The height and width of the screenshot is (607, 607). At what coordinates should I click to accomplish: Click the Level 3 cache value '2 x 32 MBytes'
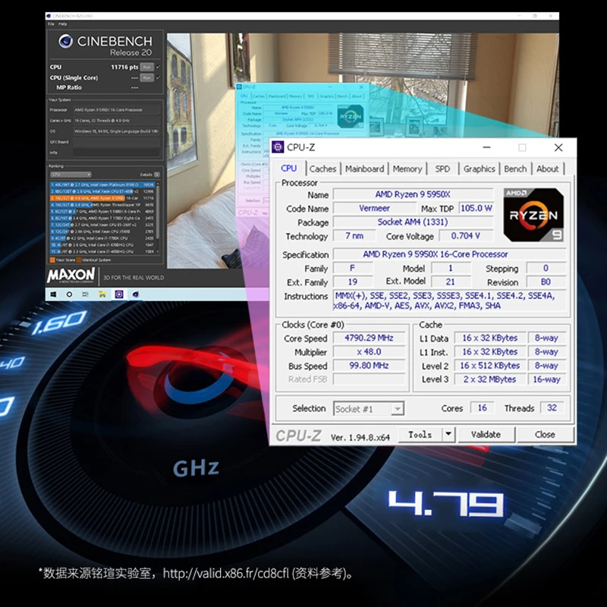pyautogui.click(x=489, y=379)
